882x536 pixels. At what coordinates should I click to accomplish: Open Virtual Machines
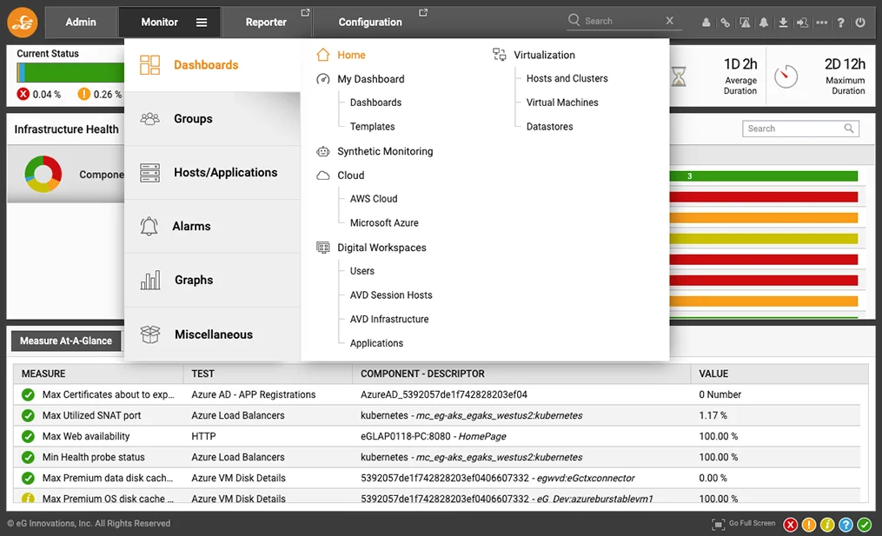point(562,103)
